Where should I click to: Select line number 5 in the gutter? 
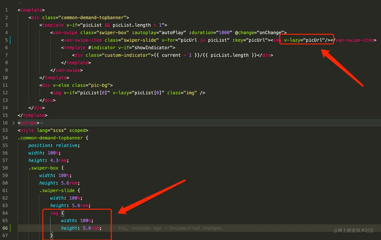(x=6, y=40)
